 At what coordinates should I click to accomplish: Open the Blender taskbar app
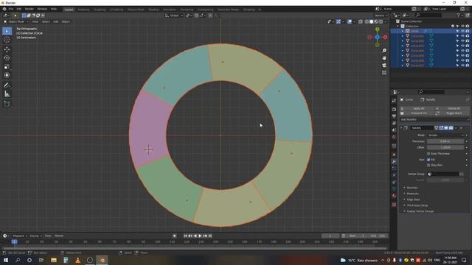(x=102, y=260)
